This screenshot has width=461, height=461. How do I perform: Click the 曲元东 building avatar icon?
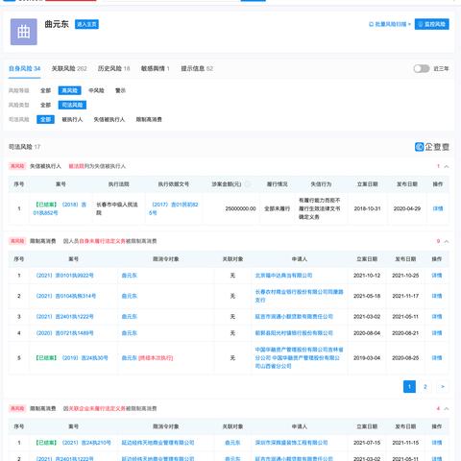pyautogui.click(x=24, y=32)
